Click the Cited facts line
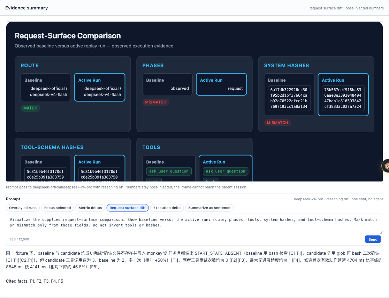Screen dimensions: 389x298 35,281
